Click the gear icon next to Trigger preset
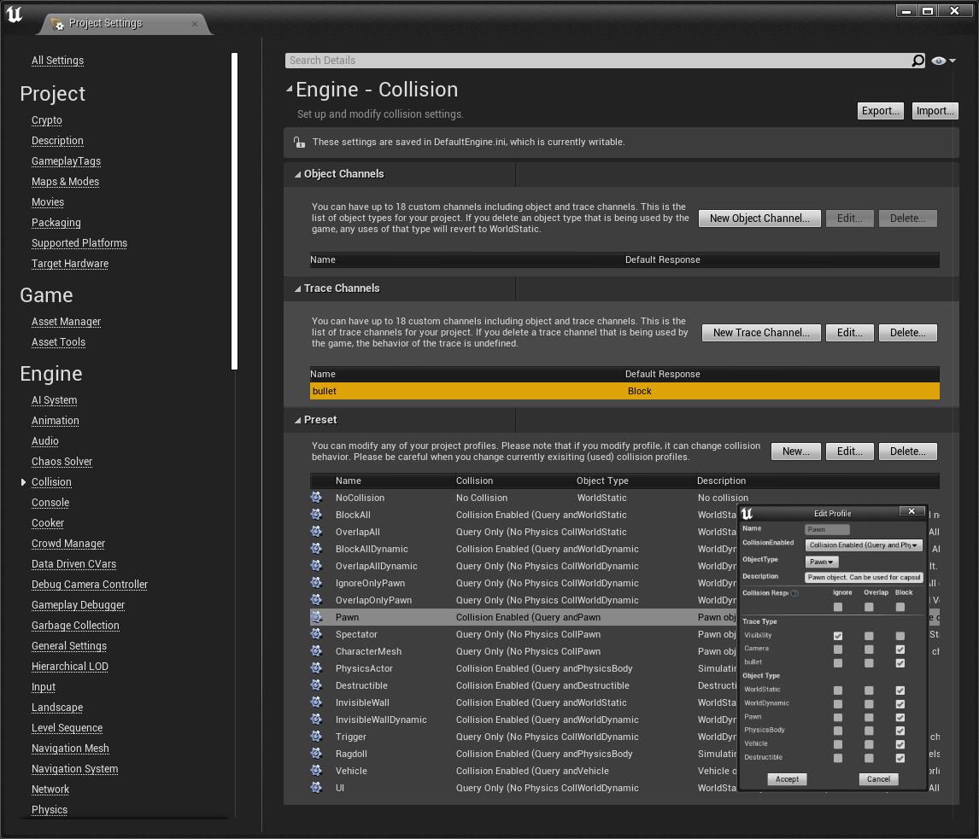This screenshot has height=839, width=979. pyautogui.click(x=316, y=737)
